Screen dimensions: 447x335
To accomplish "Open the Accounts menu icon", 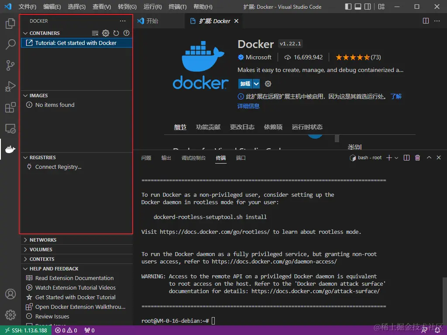I will (x=10, y=294).
